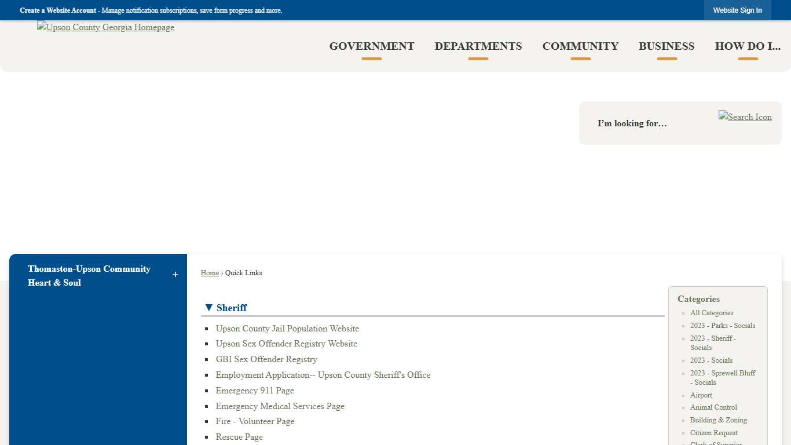Open the Community menu

(580, 46)
